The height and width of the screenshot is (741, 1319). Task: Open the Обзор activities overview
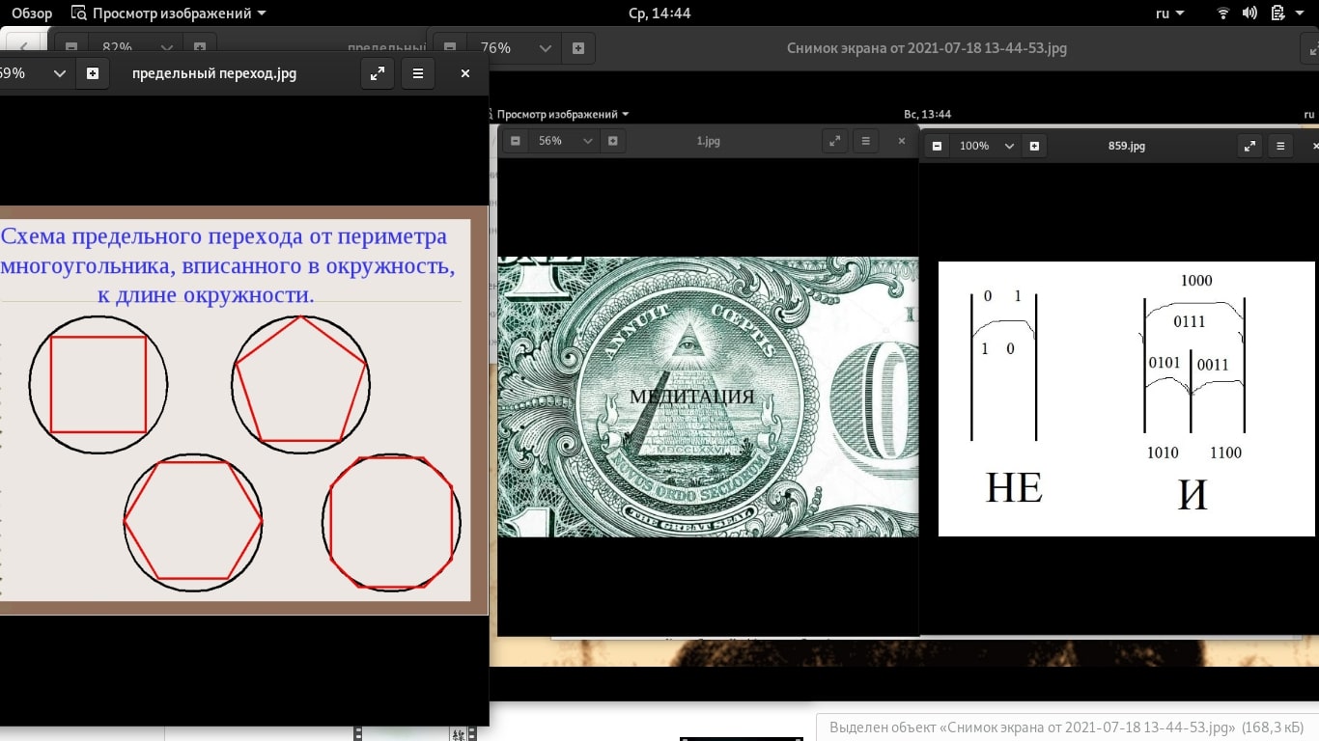pyautogui.click(x=32, y=14)
